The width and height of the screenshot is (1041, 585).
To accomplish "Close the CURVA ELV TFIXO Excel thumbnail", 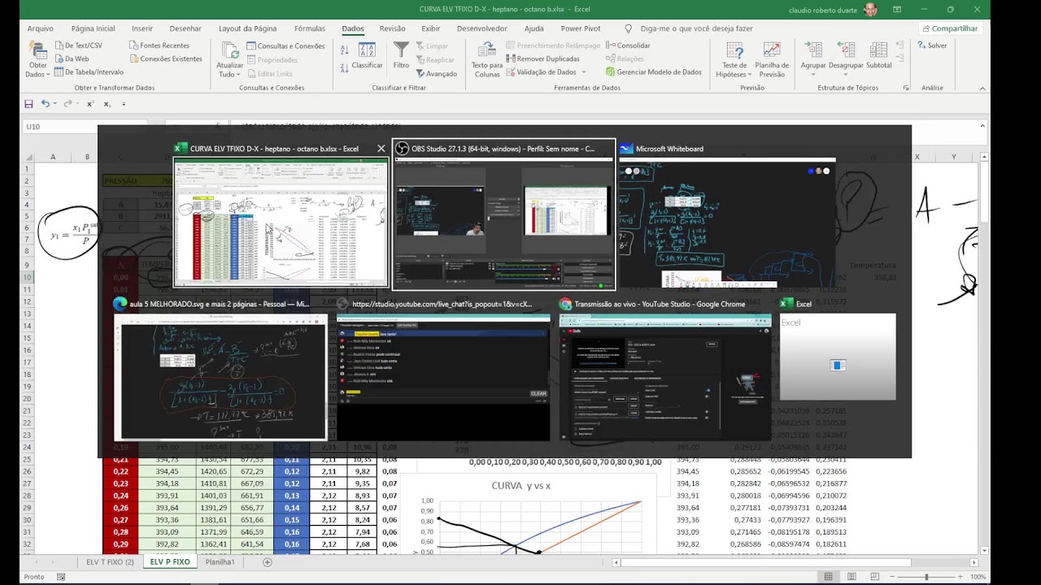I will tap(381, 149).
